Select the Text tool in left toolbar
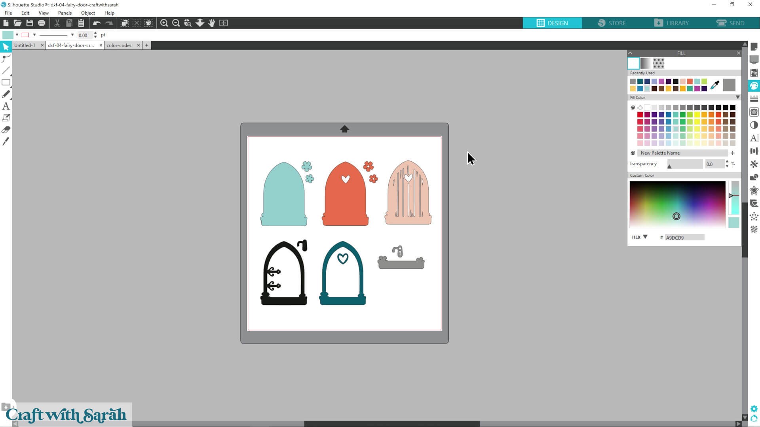 coord(6,106)
